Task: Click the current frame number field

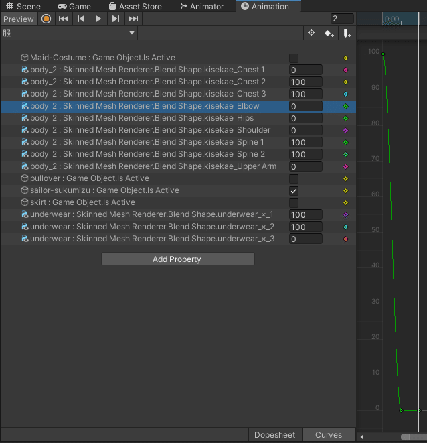Action: pyautogui.click(x=342, y=19)
